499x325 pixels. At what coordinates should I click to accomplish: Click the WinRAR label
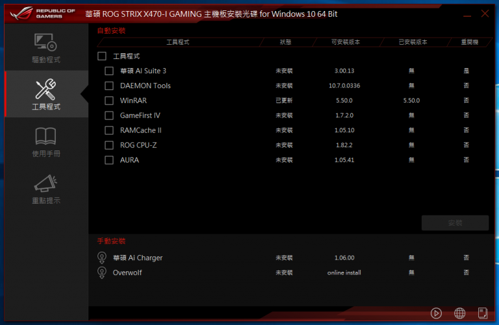(x=133, y=101)
